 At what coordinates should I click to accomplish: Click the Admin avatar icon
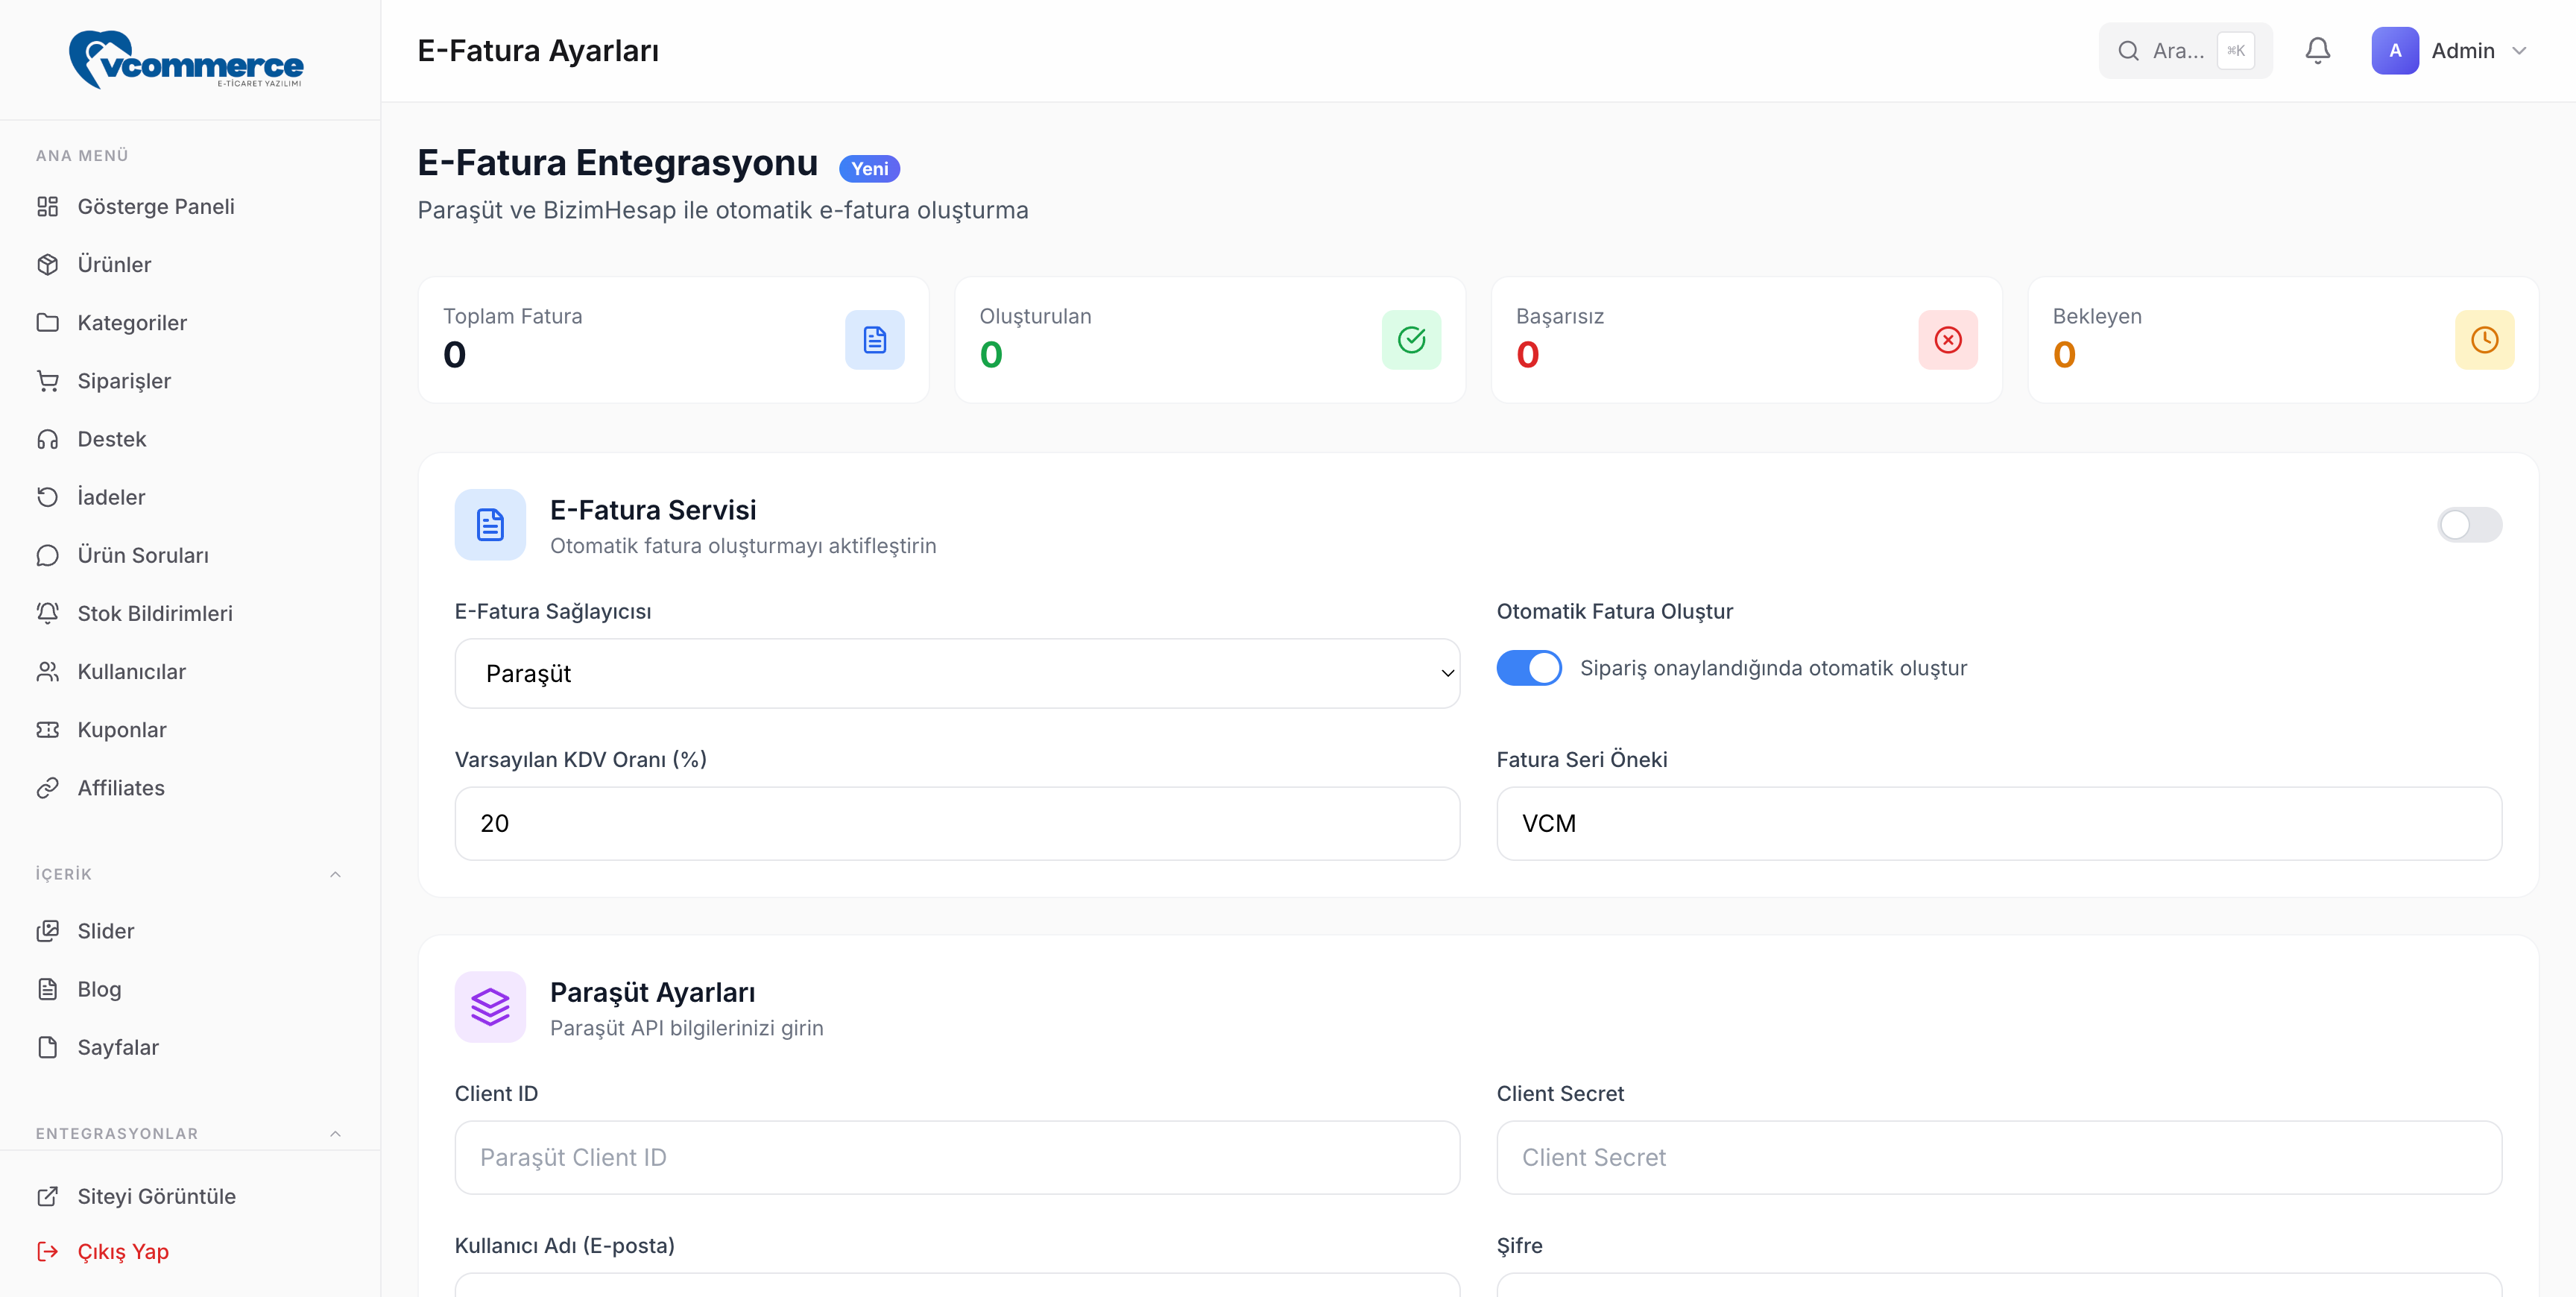pos(2394,50)
